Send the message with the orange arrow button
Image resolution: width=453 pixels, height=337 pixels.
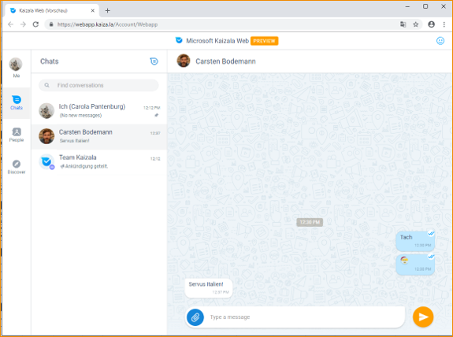pyautogui.click(x=423, y=317)
